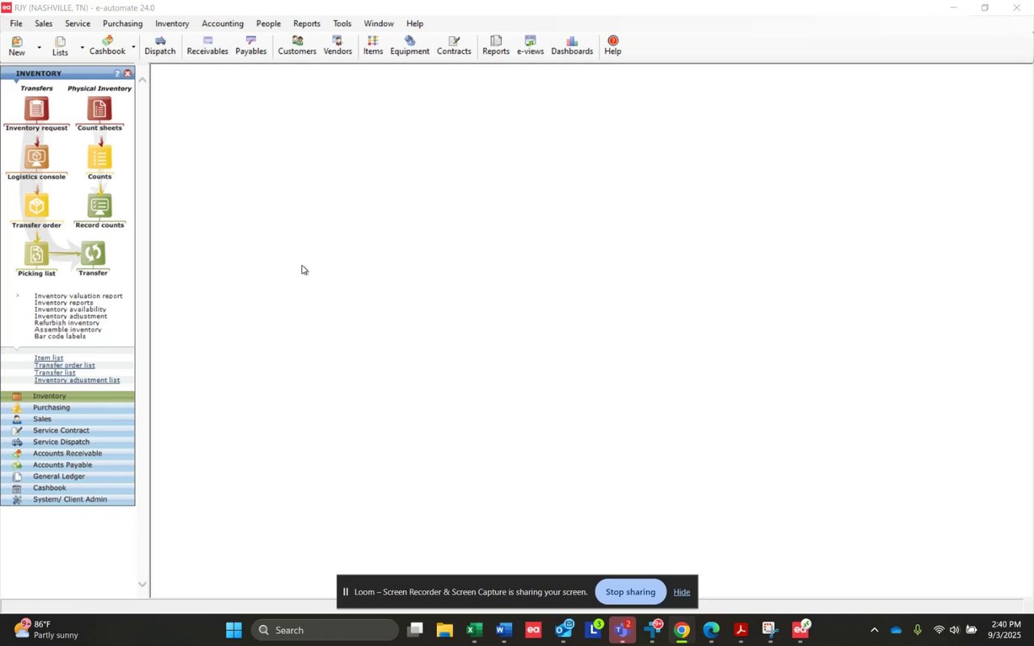This screenshot has width=1034, height=646.
Task: Click the Inventory adjustment list link
Action: 77,380
